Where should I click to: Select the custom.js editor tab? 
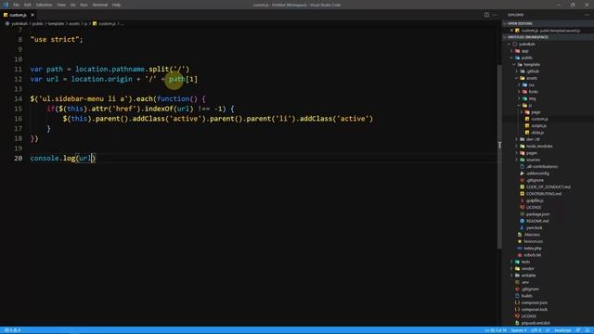click(18, 15)
